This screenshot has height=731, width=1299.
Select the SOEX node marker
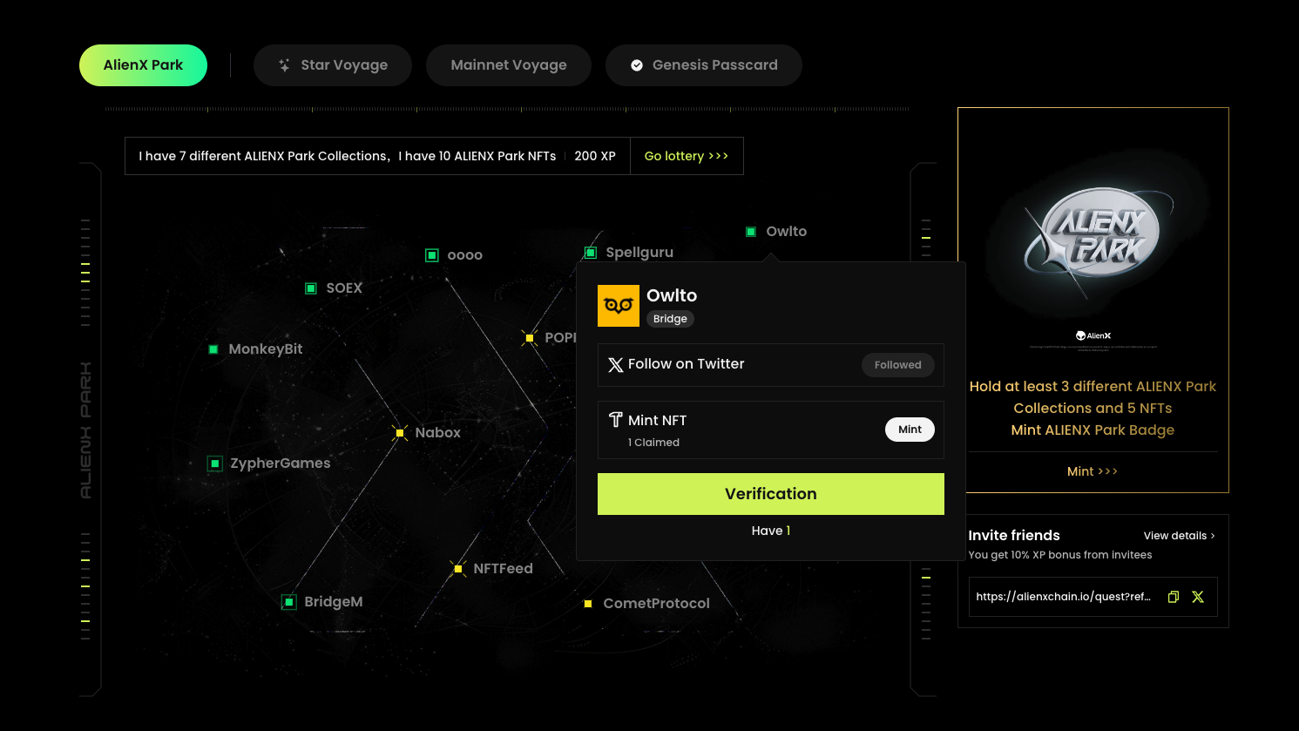(311, 288)
